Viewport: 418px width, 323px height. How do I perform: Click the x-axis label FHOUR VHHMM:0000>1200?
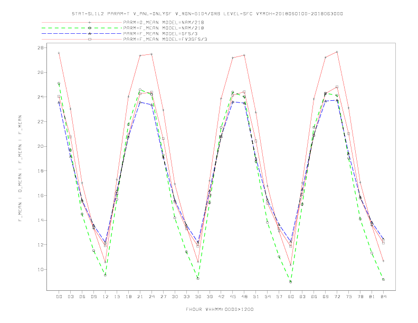coord(220,309)
